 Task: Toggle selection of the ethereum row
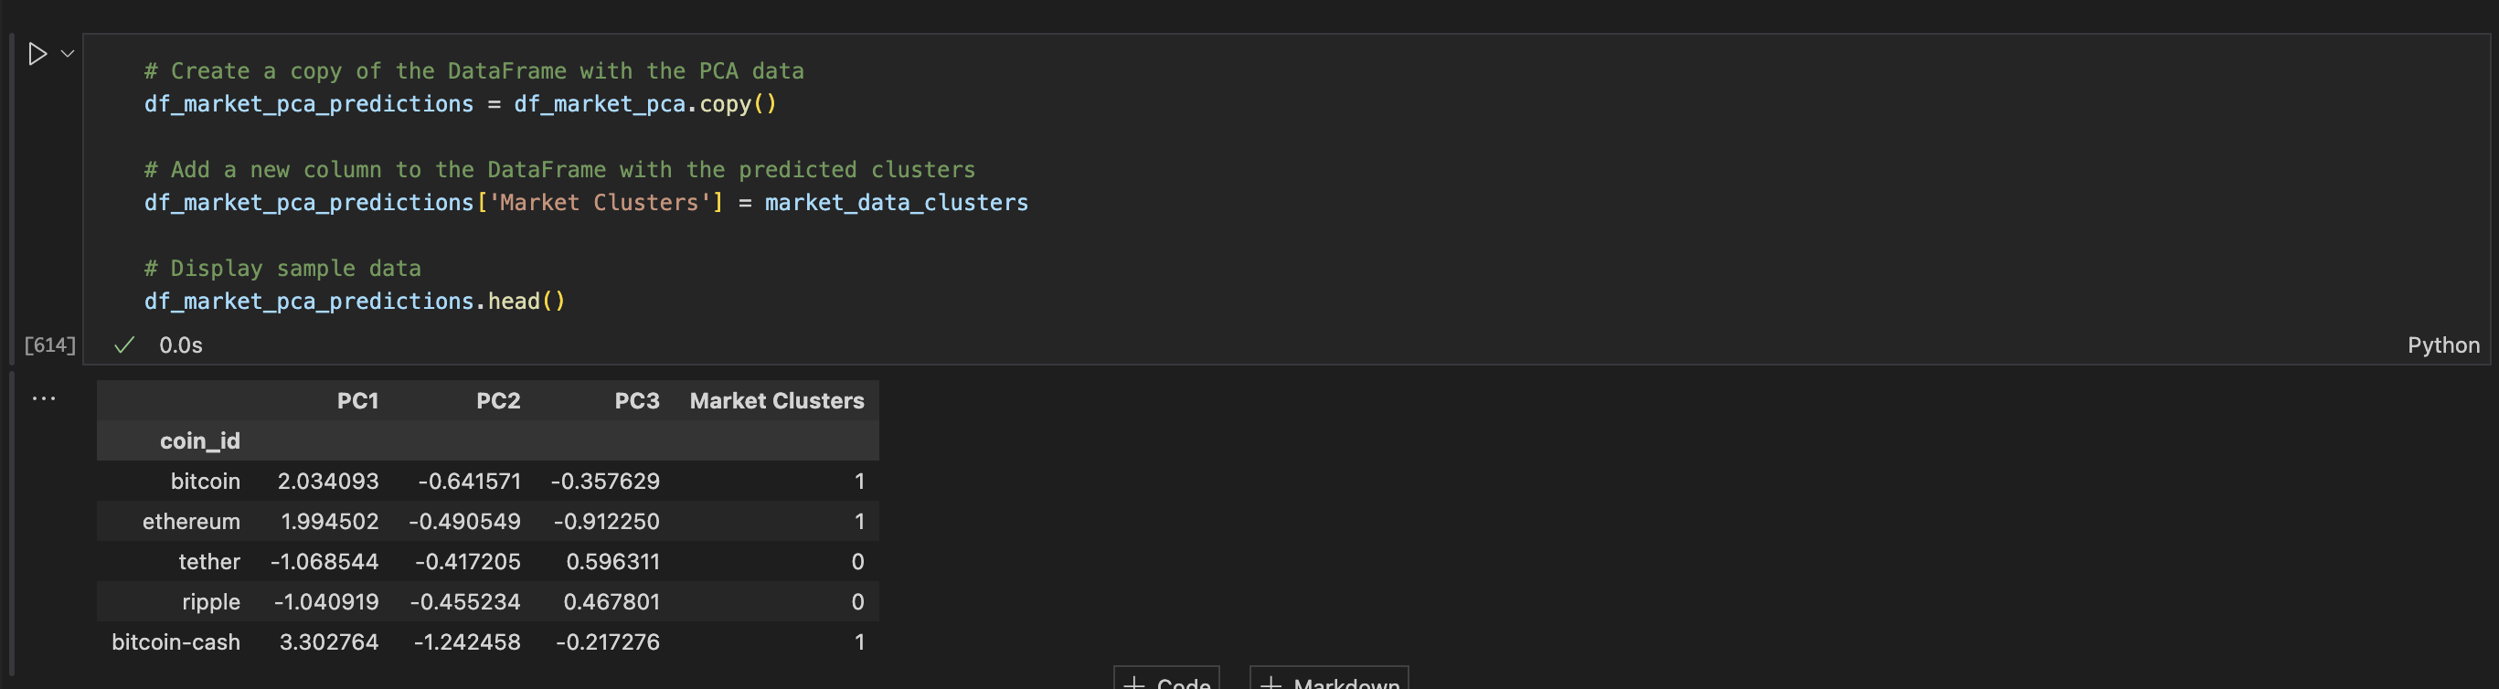pos(191,521)
